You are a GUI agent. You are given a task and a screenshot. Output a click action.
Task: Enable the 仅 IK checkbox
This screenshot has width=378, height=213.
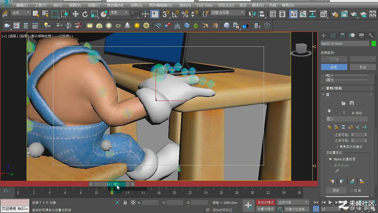(x=351, y=191)
